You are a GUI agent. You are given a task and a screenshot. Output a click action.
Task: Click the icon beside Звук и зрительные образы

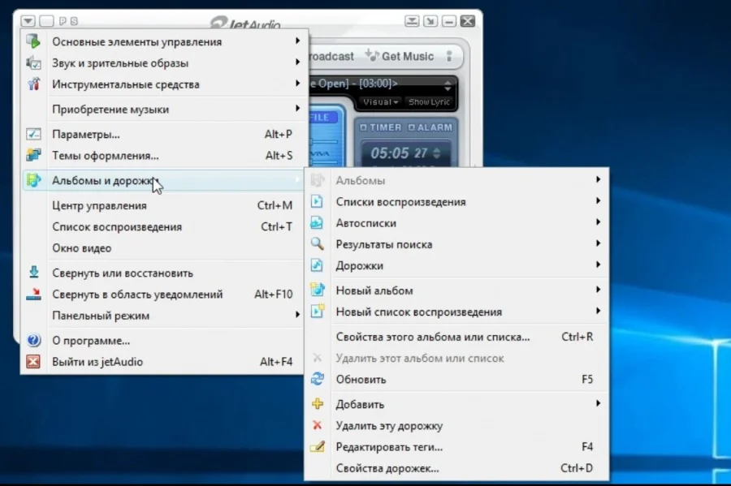point(33,62)
